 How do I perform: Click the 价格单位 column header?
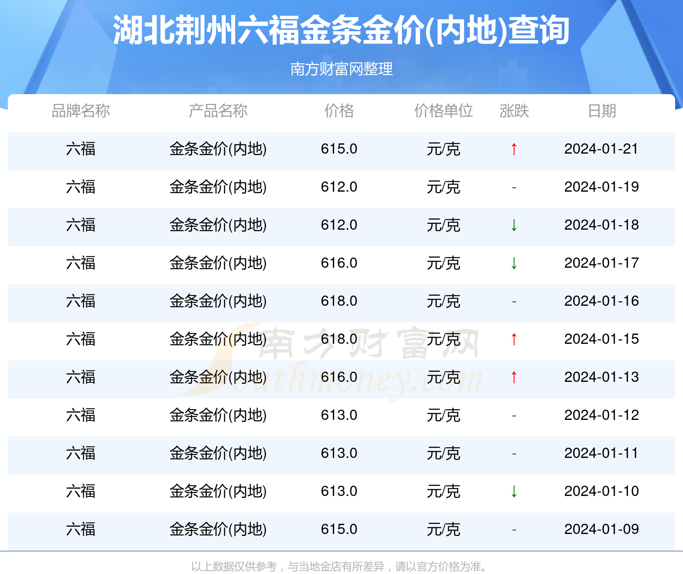[443, 111]
